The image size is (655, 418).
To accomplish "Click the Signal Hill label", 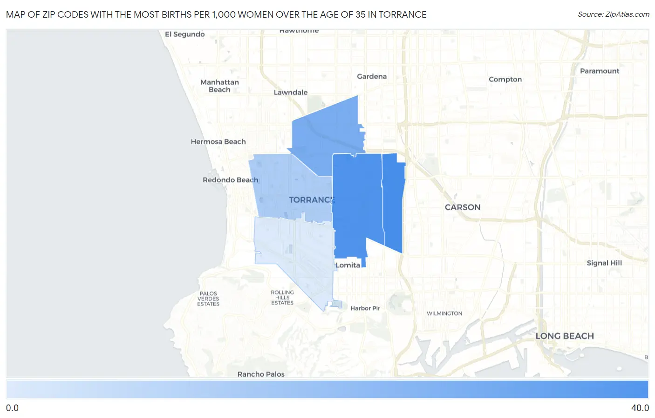I will [604, 263].
